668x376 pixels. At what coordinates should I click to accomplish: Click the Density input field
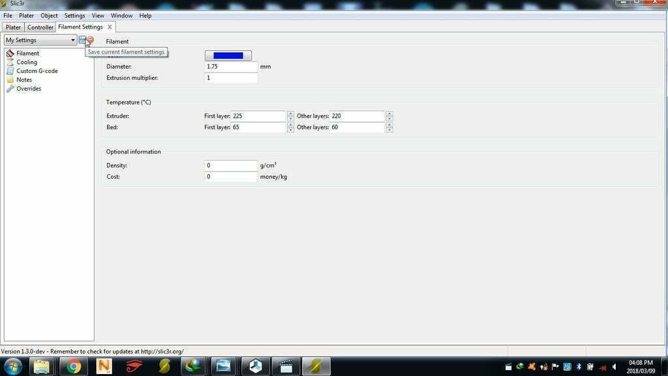pyautogui.click(x=231, y=165)
